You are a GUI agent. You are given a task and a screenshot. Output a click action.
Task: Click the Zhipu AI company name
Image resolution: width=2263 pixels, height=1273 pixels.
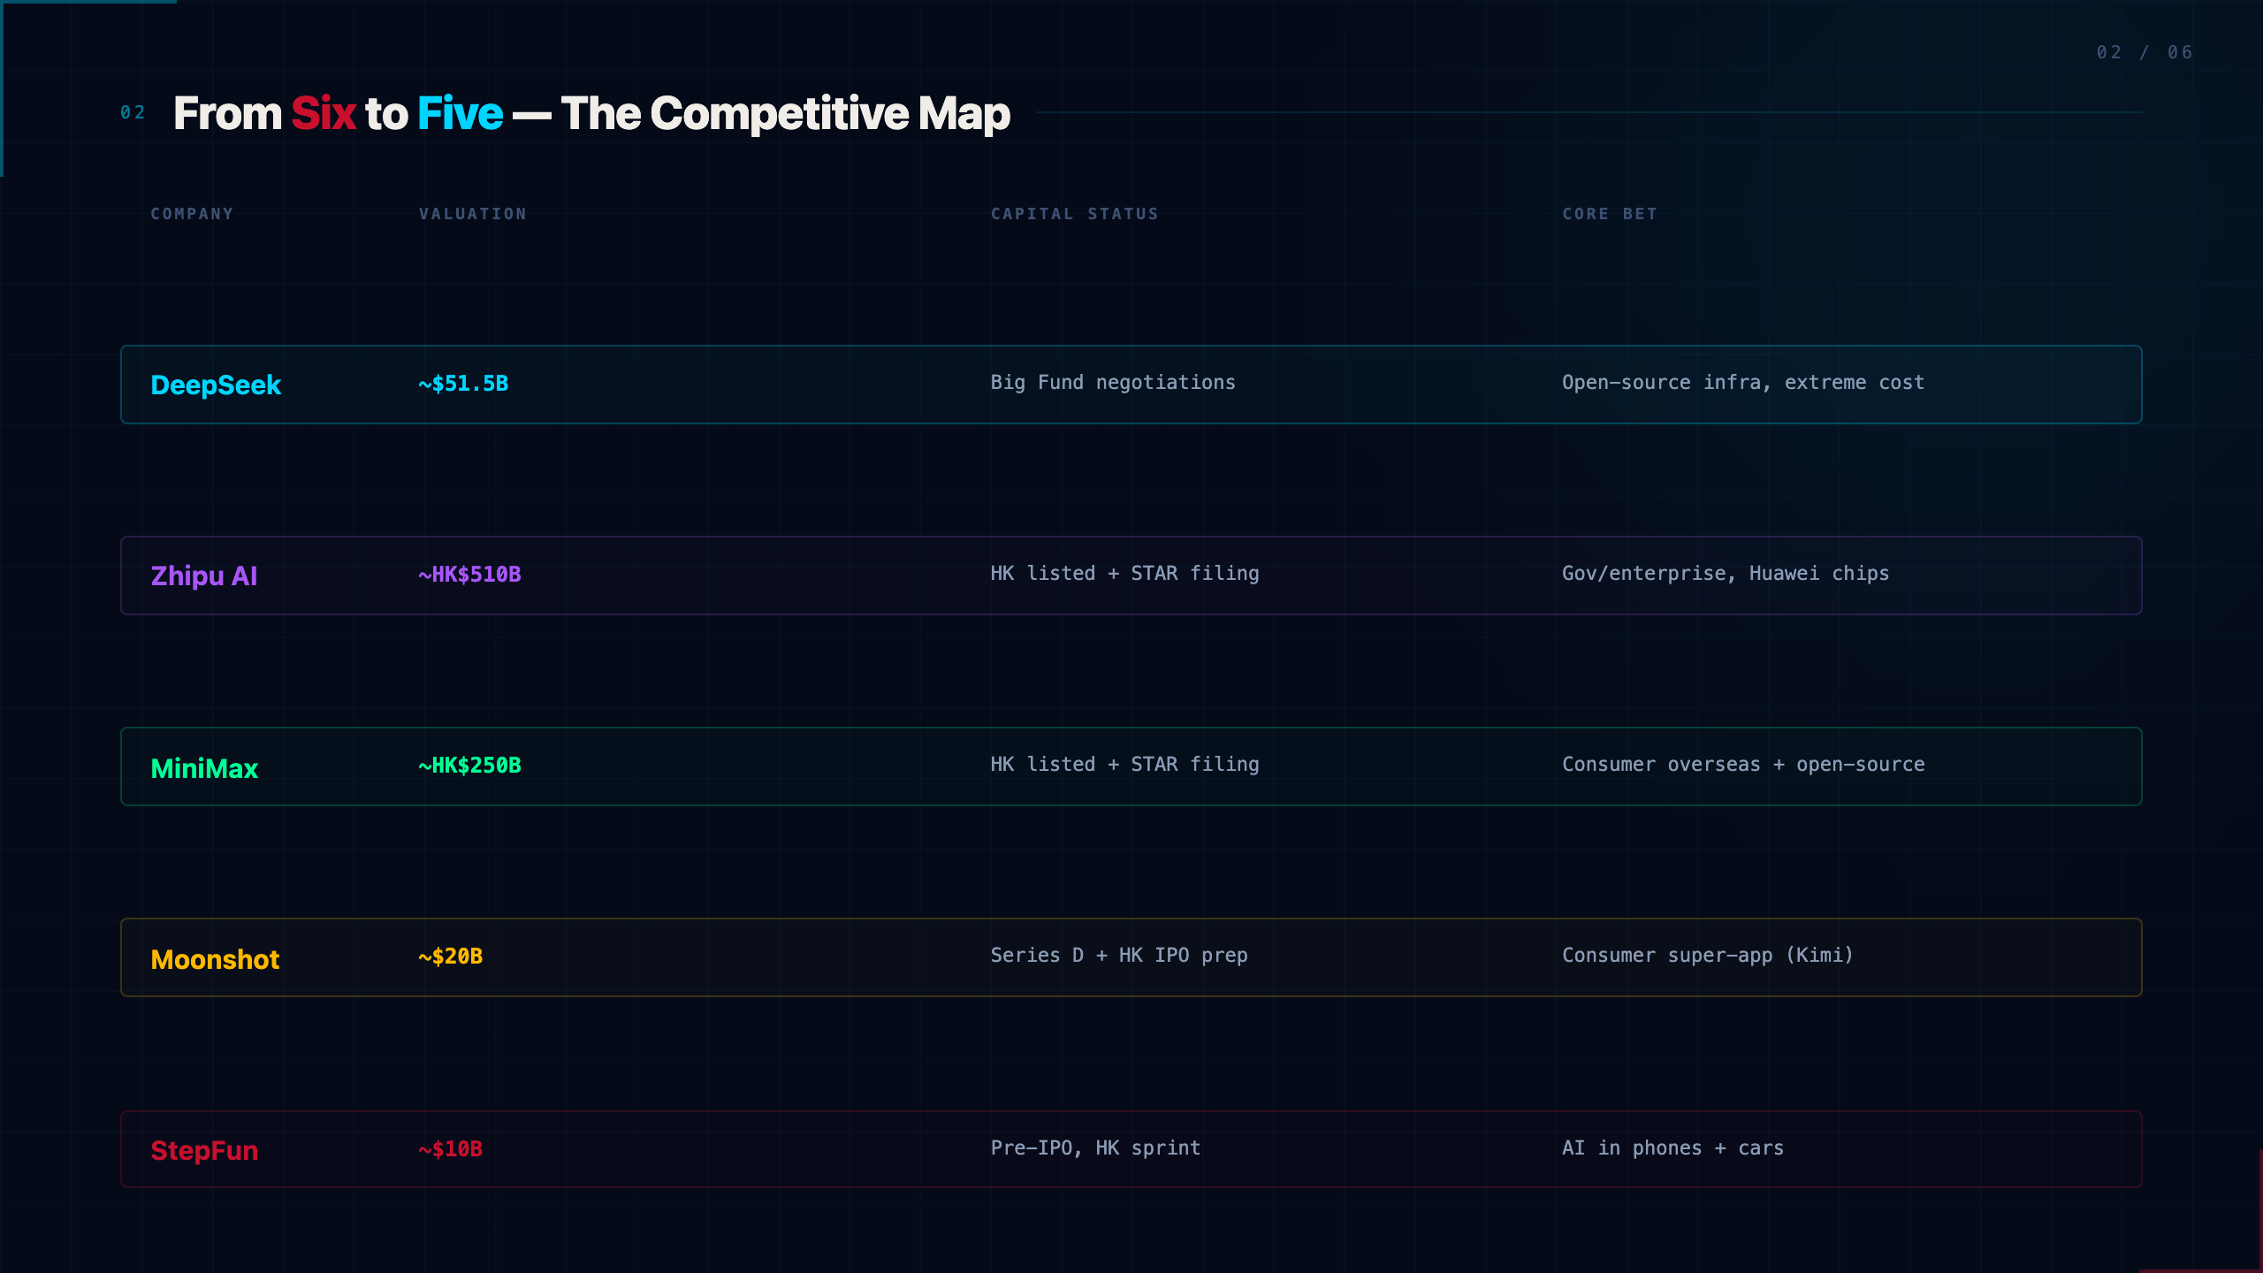tap(204, 576)
